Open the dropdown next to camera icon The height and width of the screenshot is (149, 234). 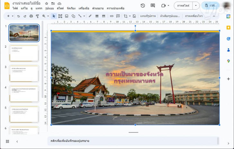tap(168, 5)
